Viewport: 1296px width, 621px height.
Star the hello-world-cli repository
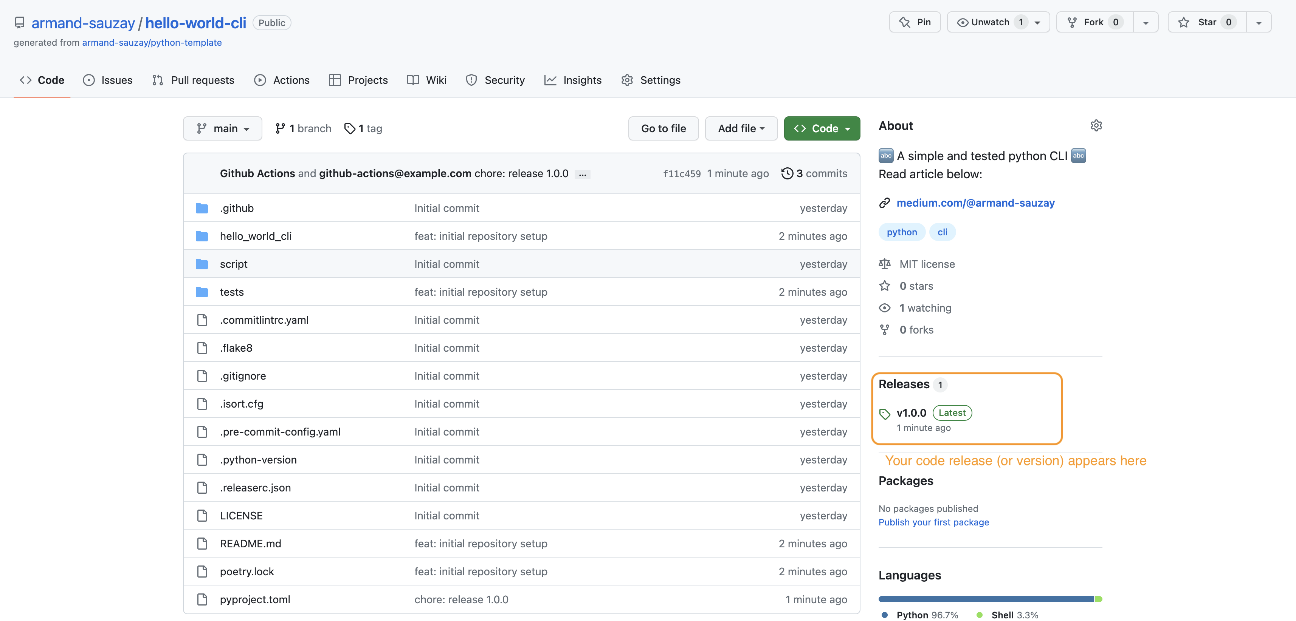[x=1207, y=22]
